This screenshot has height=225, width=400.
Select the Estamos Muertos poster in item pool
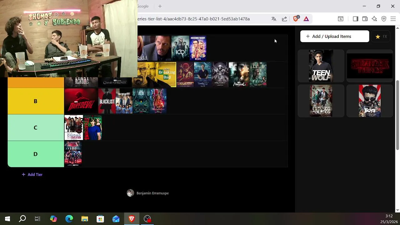coord(321,101)
